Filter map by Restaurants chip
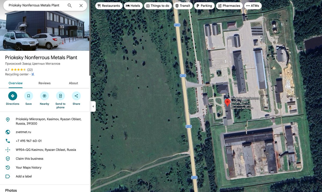Image resolution: width=322 pixels, height=192 pixels. [x=109, y=6]
